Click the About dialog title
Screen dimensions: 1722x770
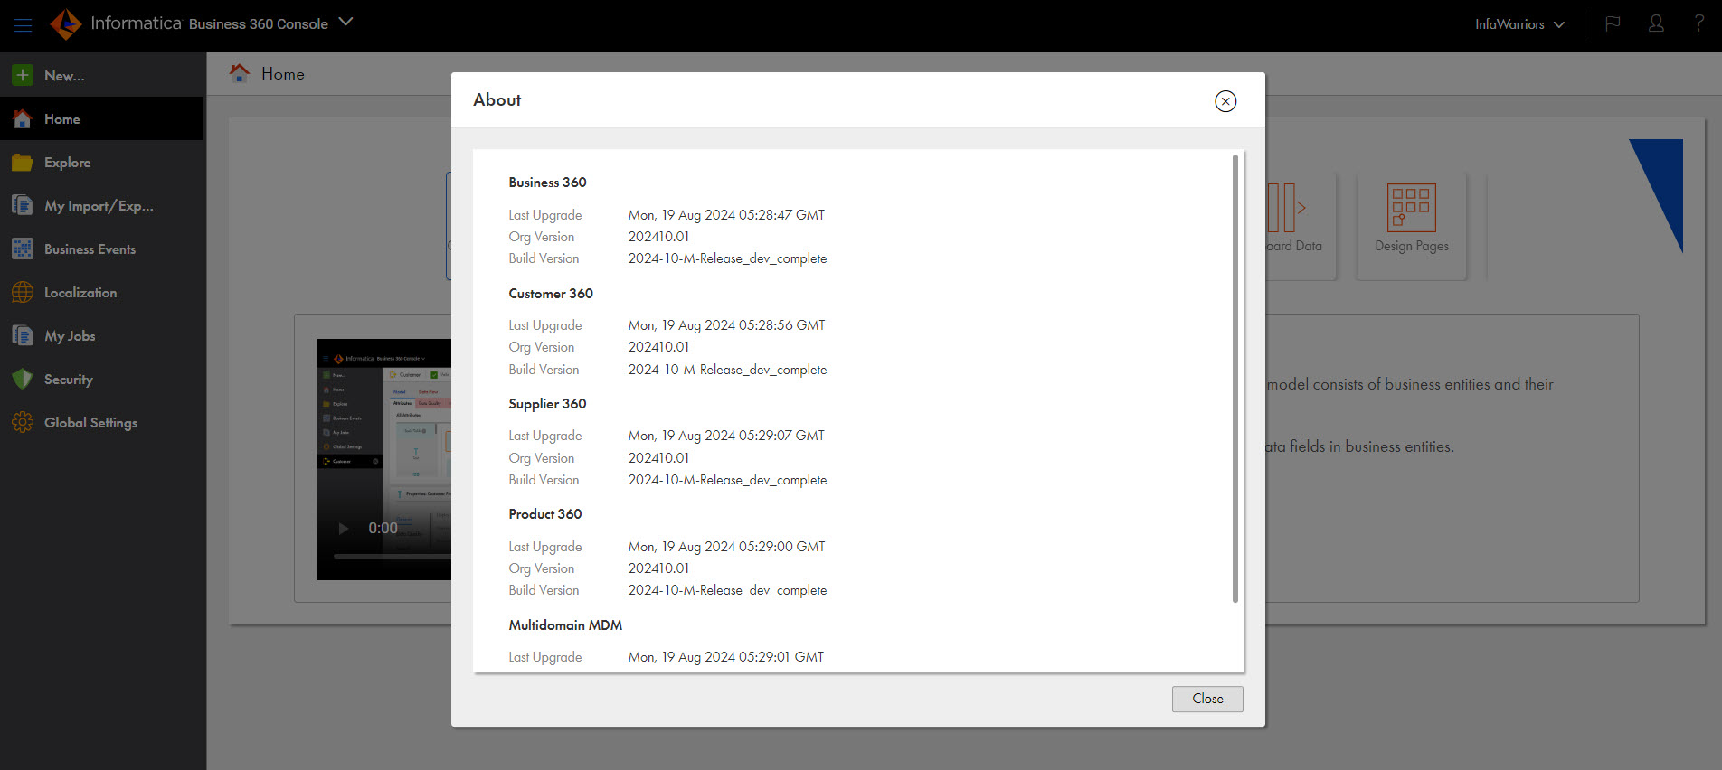coord(497,100)
